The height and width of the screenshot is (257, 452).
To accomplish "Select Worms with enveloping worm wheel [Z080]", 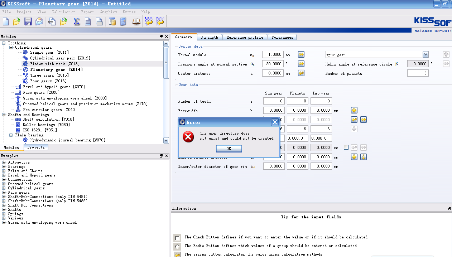I will pyautogui.click(x=65, y=98).
